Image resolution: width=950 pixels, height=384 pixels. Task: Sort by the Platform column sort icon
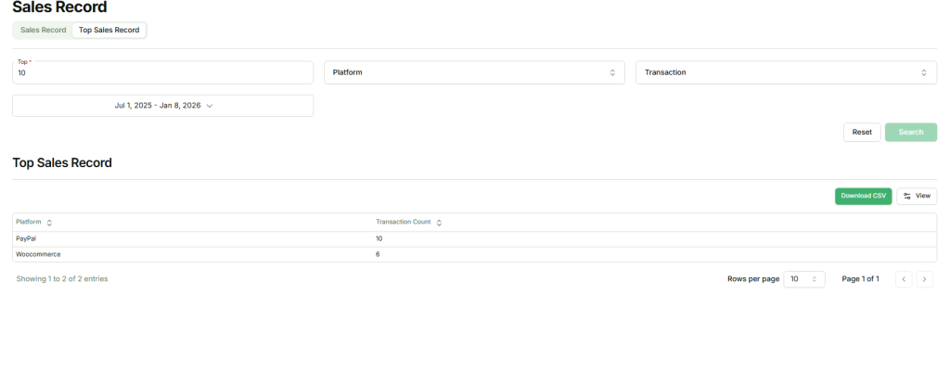point(49,223)
